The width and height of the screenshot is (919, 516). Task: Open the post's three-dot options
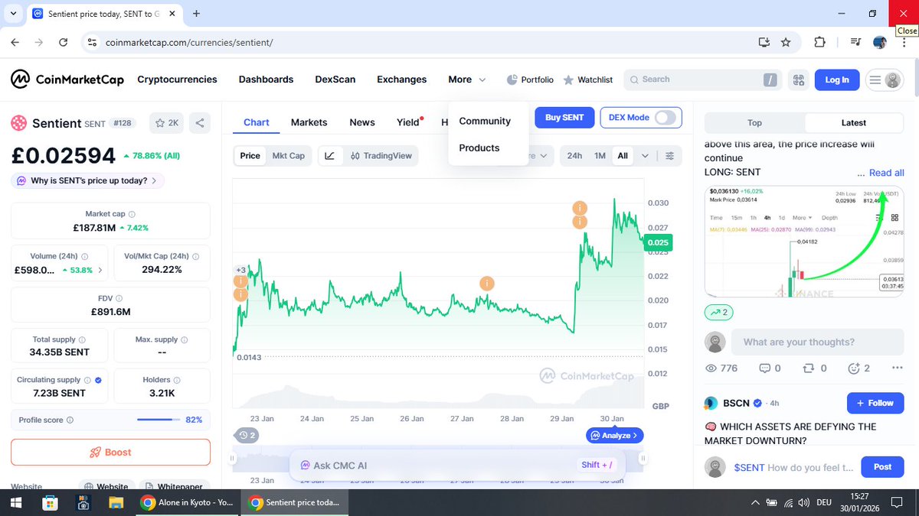pos(898,368)
